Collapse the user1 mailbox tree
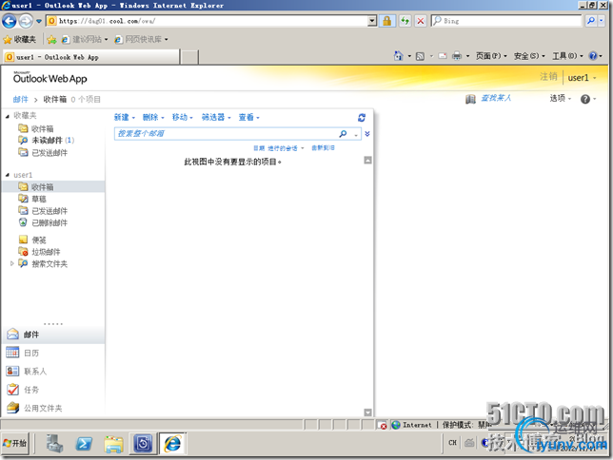Screen dimensions: 613x460 click(7, 175)
